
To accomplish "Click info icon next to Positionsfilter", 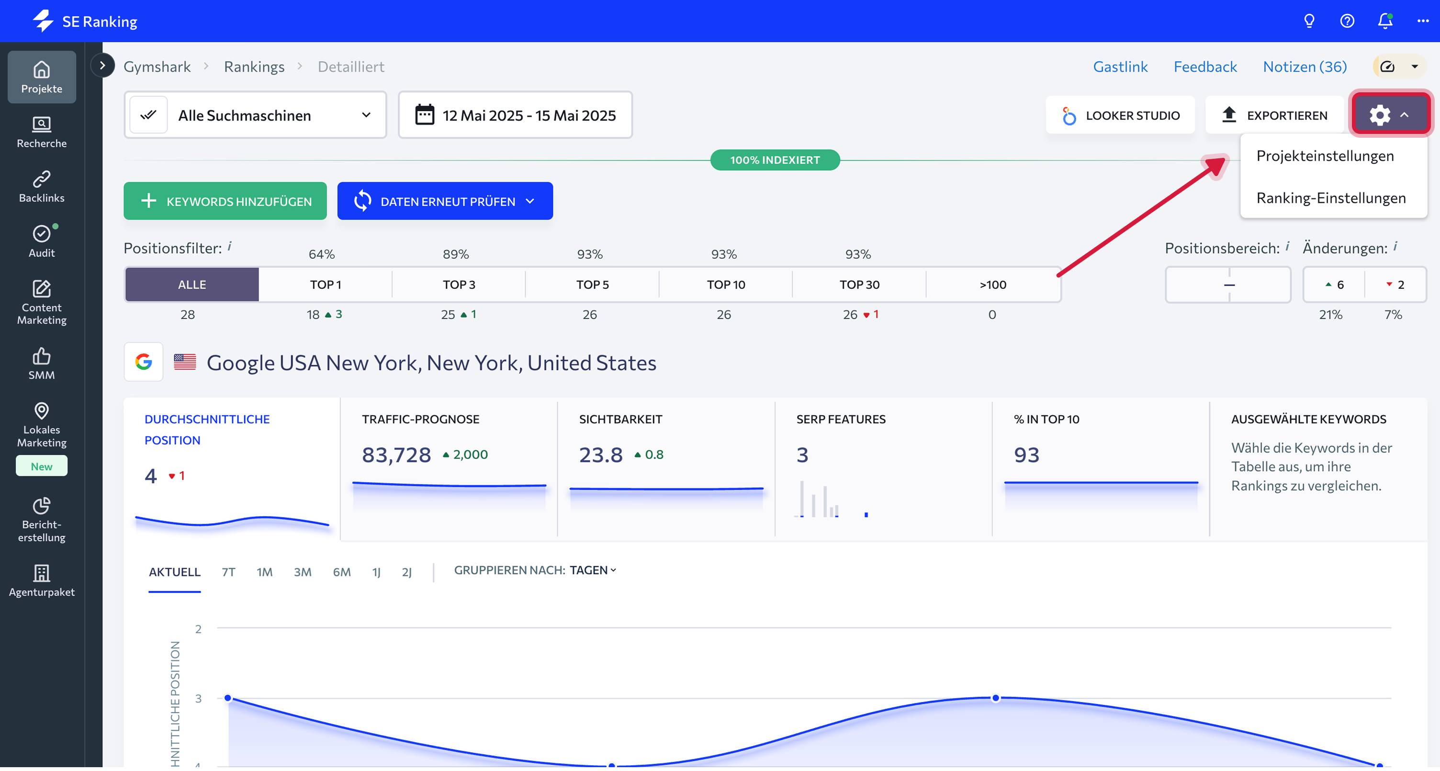I will (x=230, y=246).
